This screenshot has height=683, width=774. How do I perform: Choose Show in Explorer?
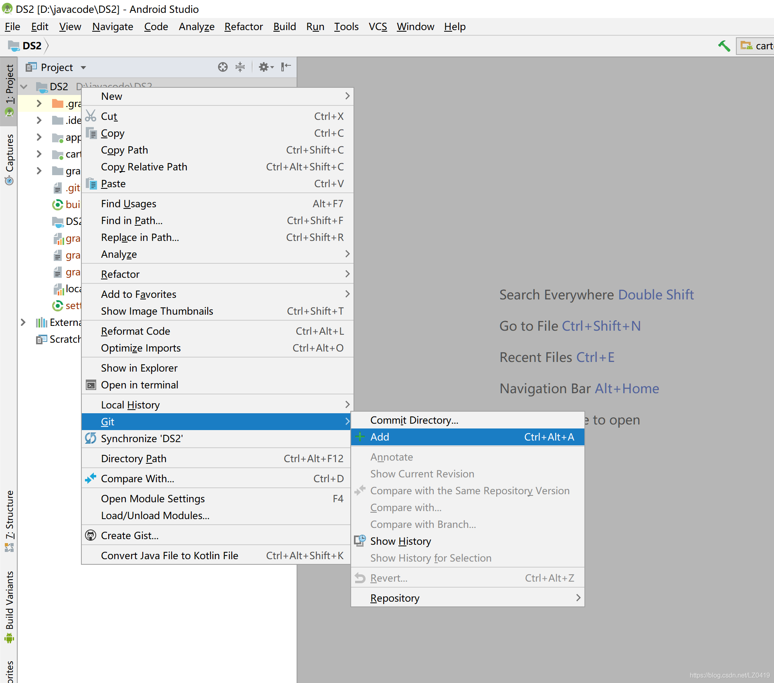[x=218, y=368]
